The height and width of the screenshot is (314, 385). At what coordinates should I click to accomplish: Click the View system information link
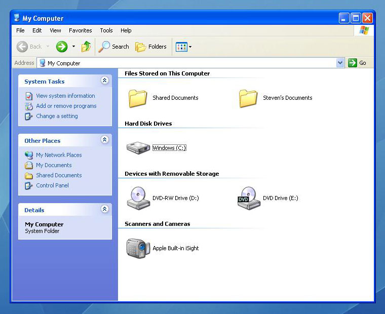pyautogui.click(x=65, y=96)
